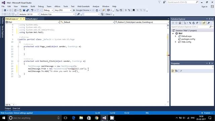
Task: Open the Analyze menu
Action: pos(96,6)
